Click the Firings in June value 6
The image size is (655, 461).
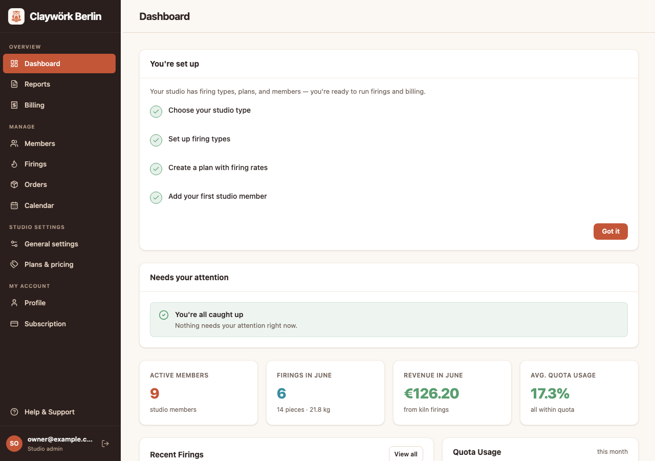[x=281, y=393]
